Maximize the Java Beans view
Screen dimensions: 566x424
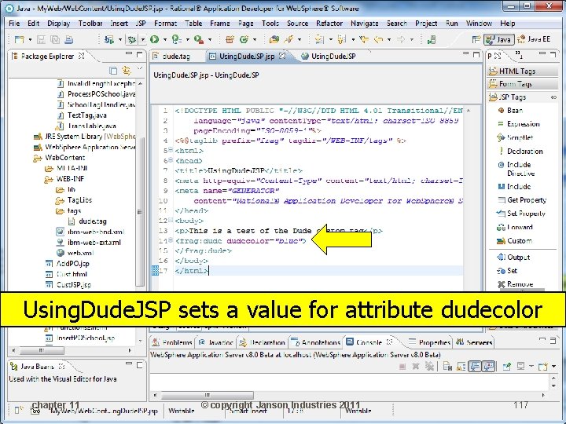click(x=140, y=366)
